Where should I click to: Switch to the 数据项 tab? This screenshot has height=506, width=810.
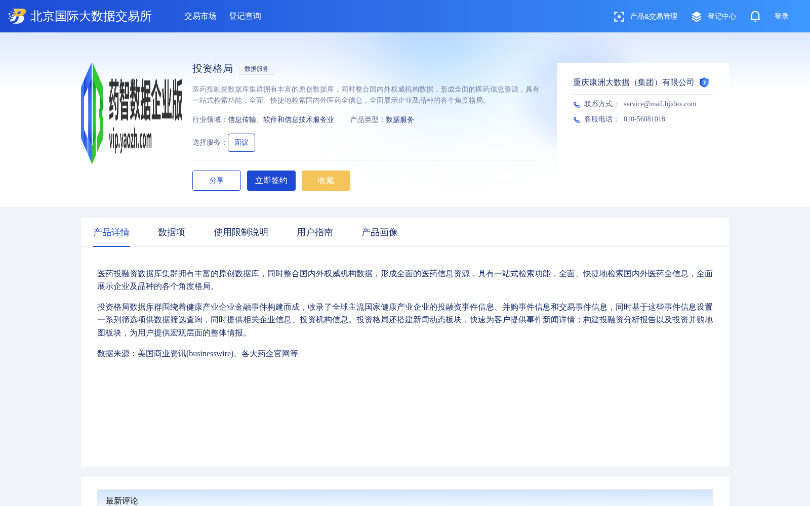point(172,232)
